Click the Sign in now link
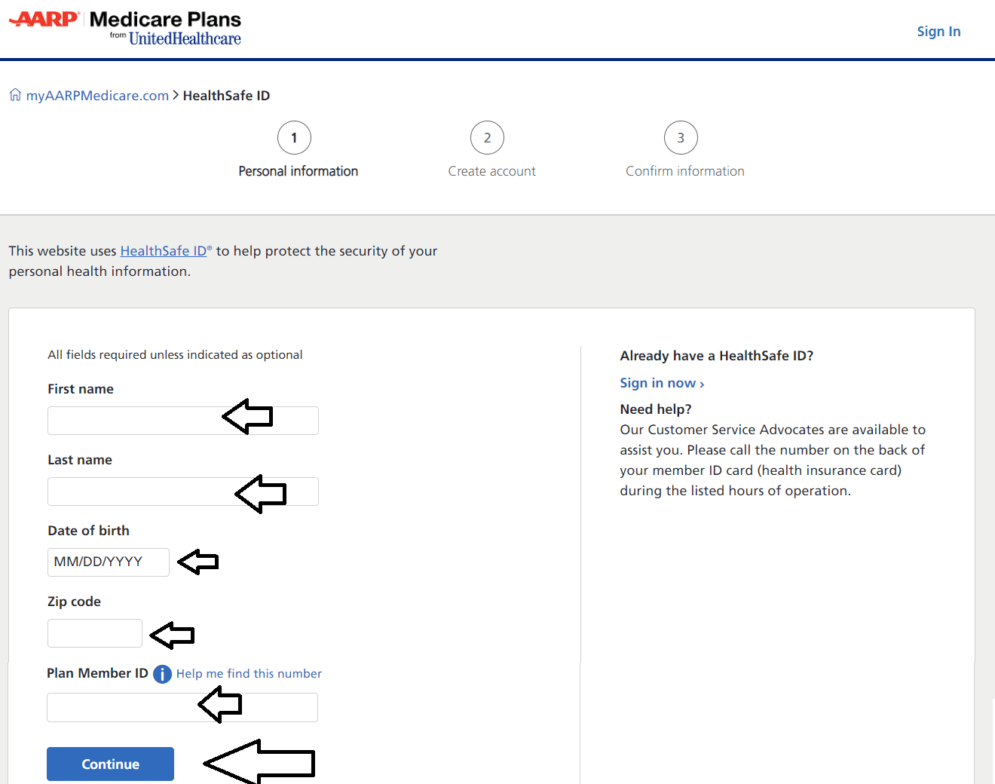This screenshot has height=784, width=995. pos(662,383)
